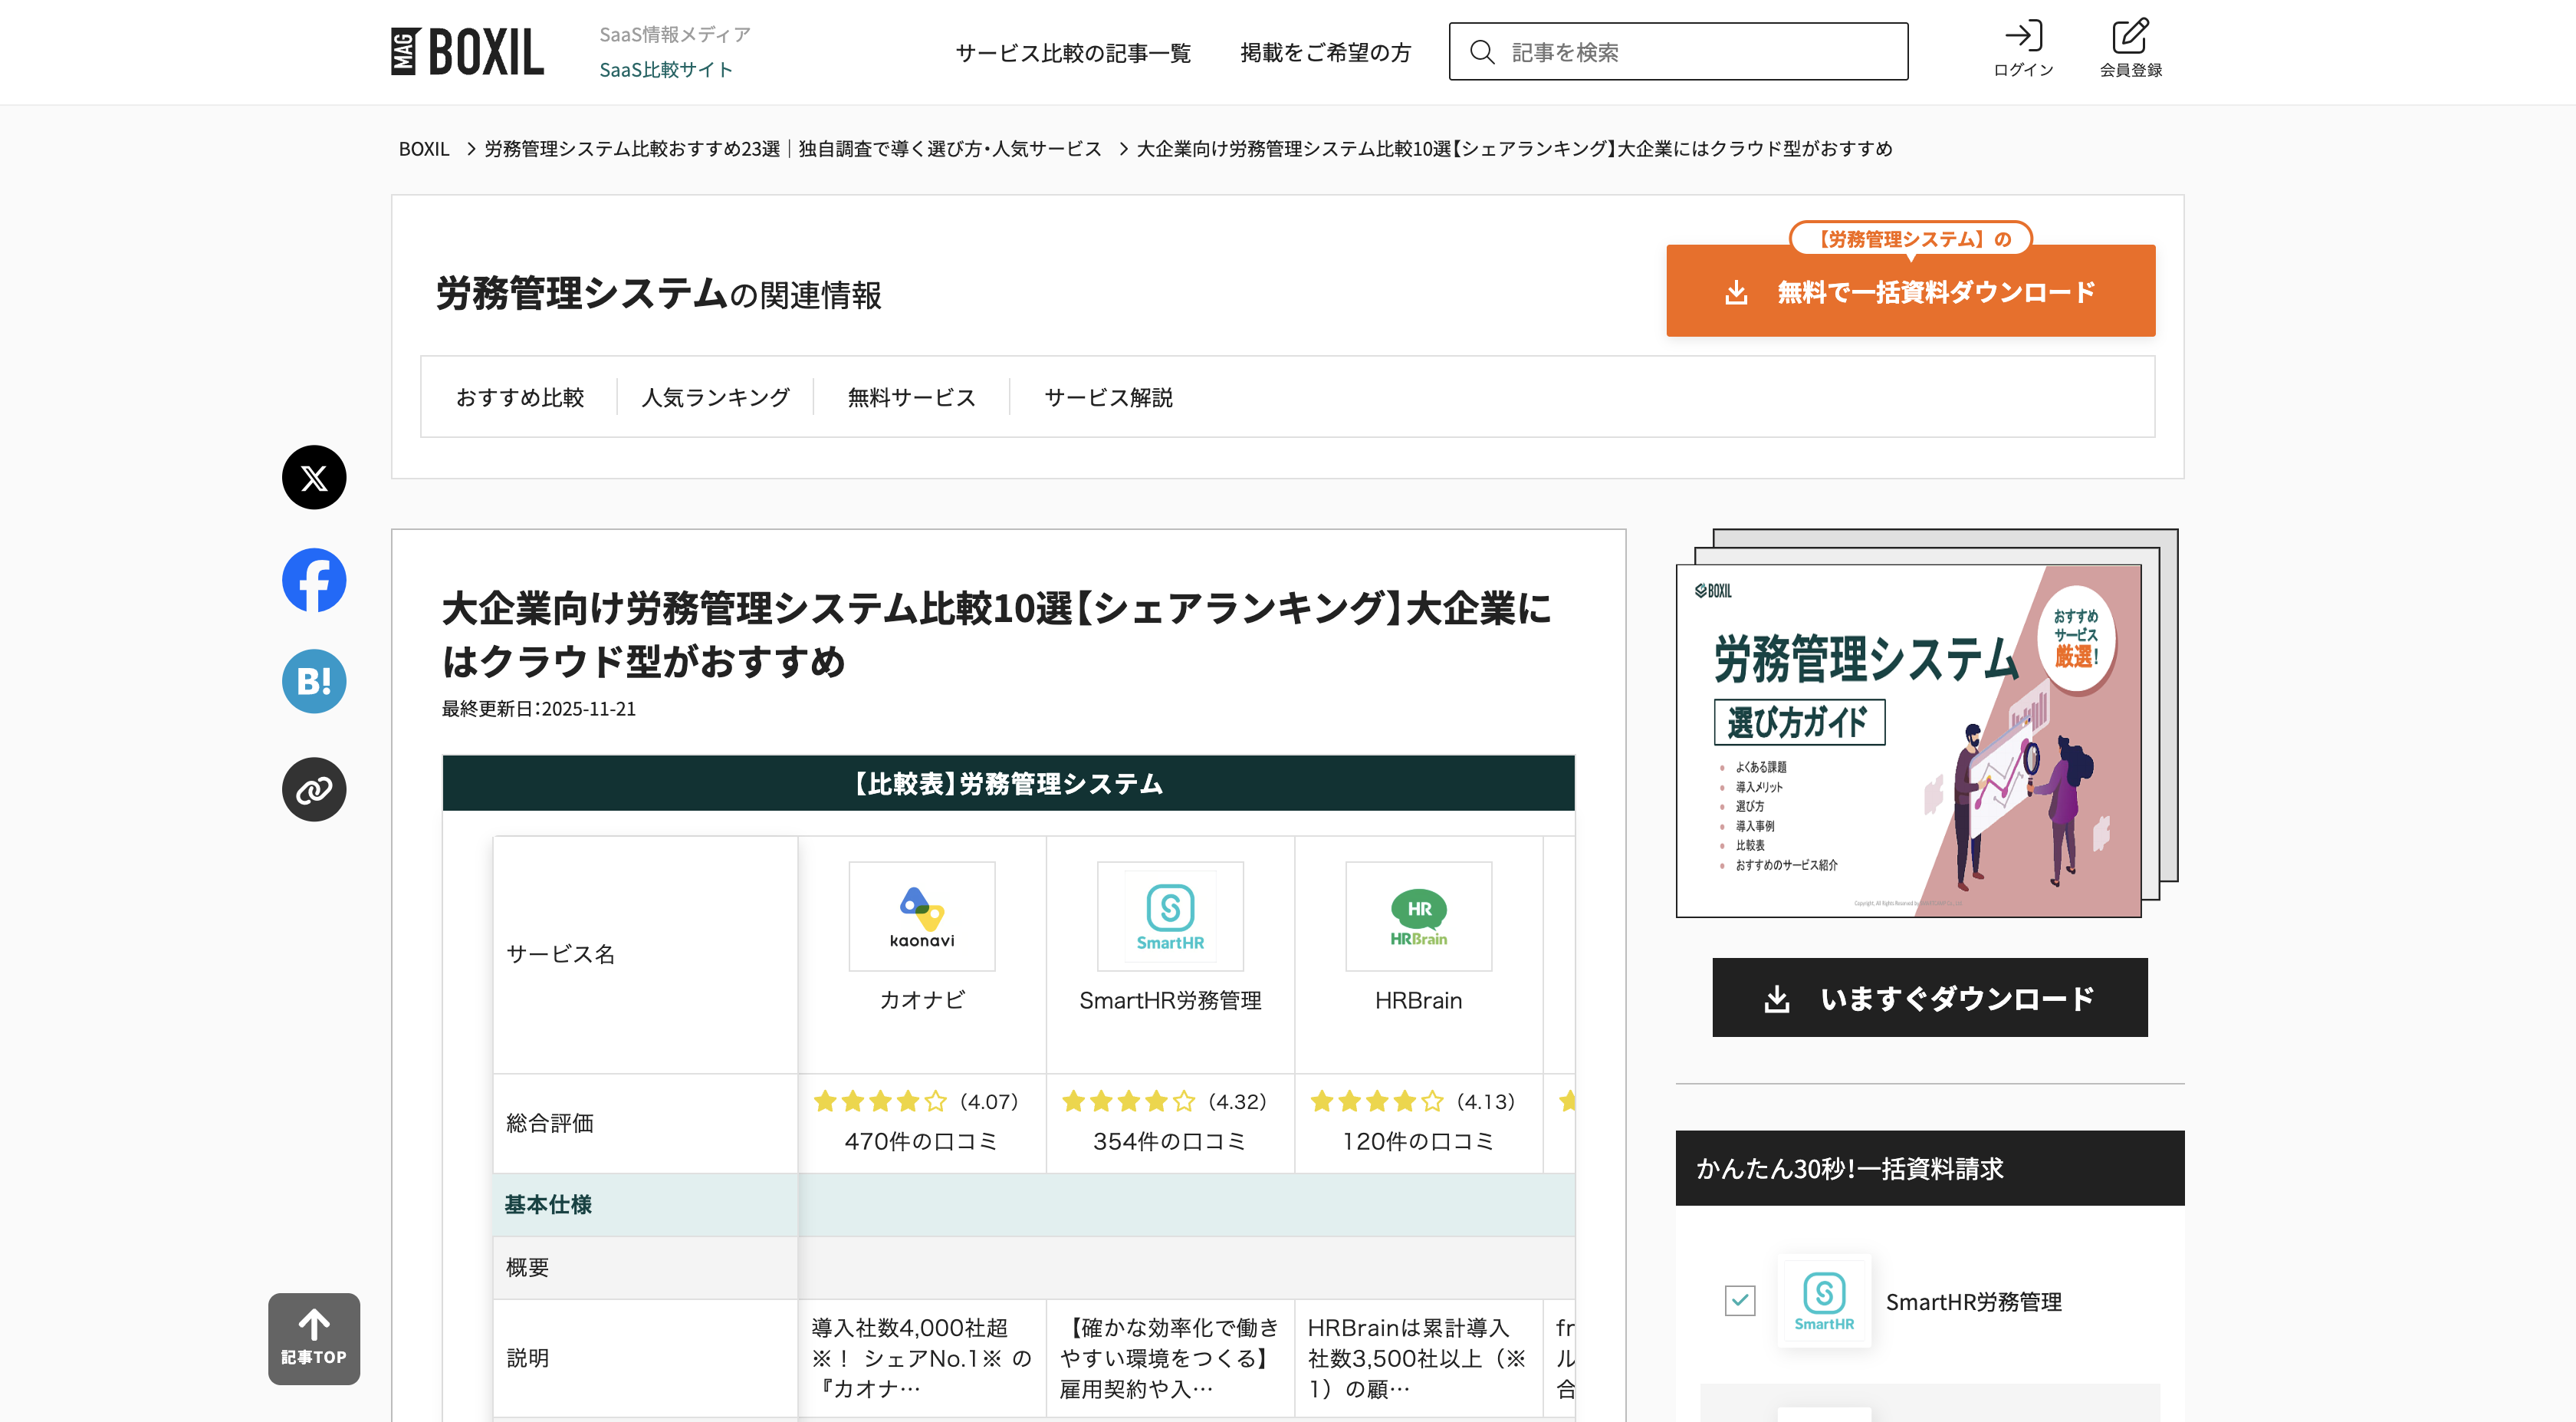Copy article link with chain icon

314,789
